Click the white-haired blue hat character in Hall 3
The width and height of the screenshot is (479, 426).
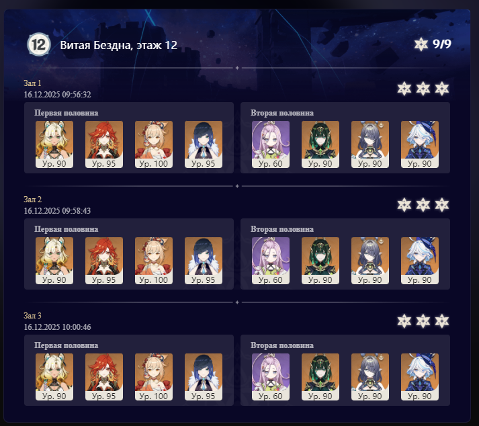click(x=420, y=377)
